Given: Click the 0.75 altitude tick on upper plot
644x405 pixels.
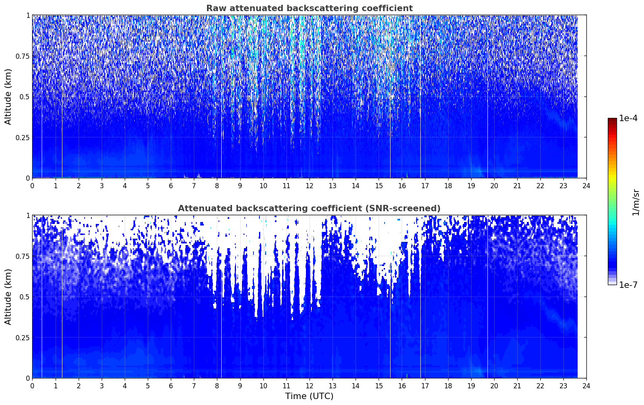Looking at the screenshot, I should click(x=23, y=56).
